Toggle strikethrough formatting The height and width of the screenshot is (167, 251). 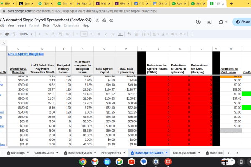point(113,34)
